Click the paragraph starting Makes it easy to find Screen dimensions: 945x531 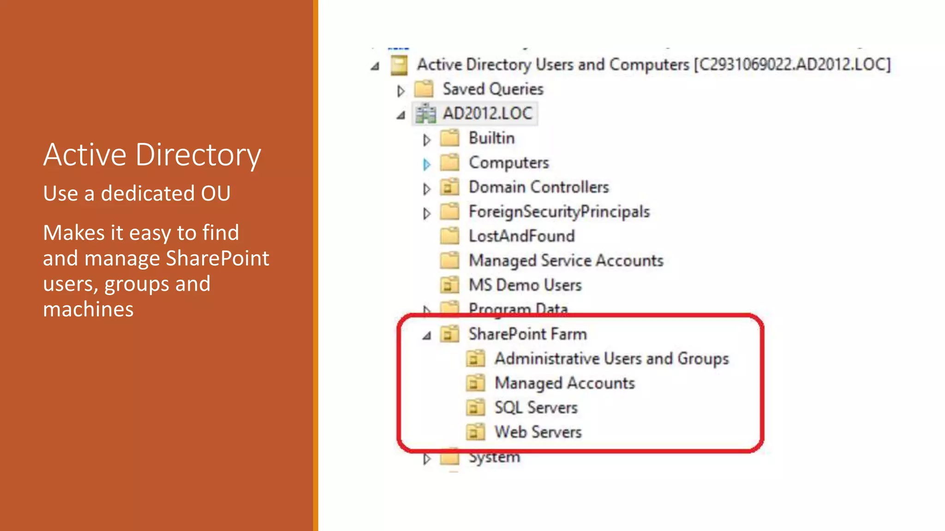[156, 271]
